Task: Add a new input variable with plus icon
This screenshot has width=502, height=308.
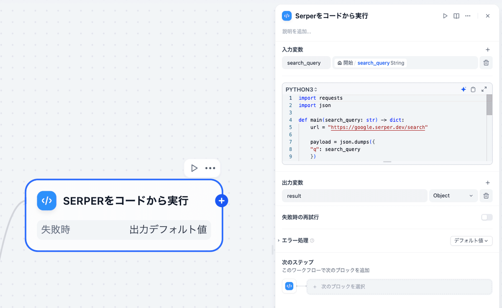Action: (487, 49)
